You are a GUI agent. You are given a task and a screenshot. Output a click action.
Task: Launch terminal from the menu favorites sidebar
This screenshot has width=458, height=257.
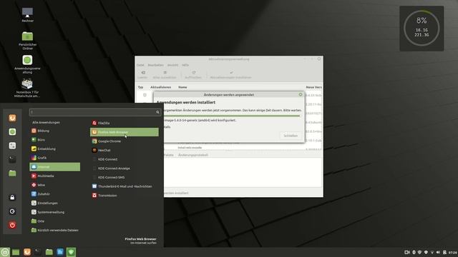coord(12,159)
